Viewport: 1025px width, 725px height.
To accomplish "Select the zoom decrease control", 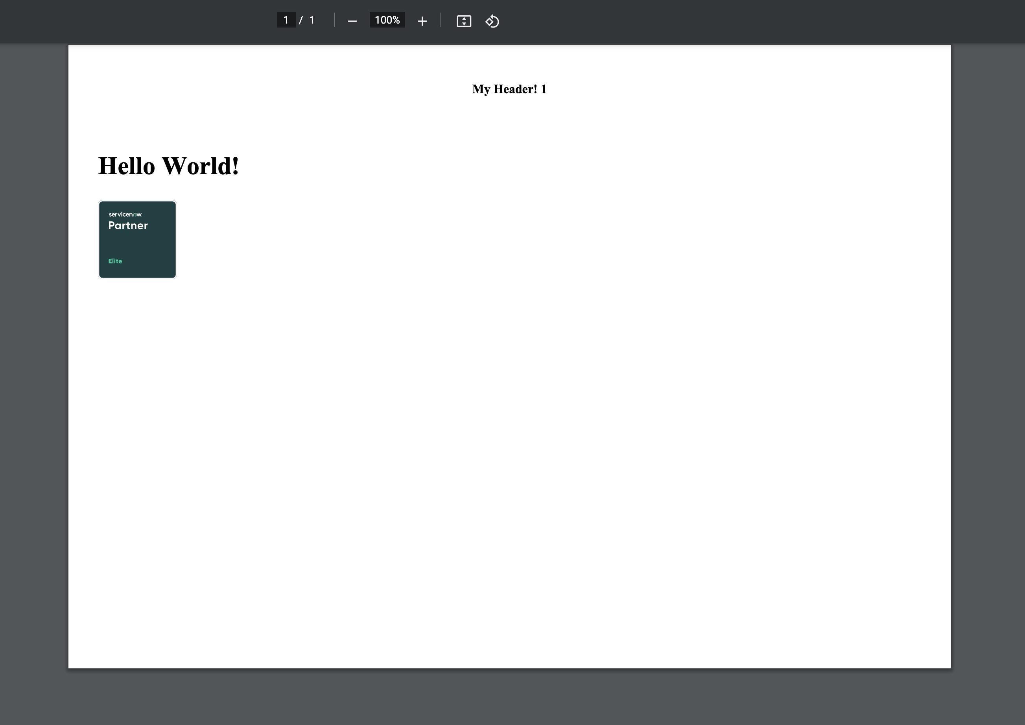I will pos(352,20).
